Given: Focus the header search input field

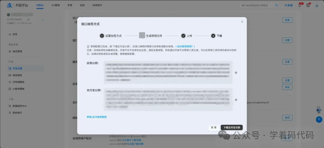Looking at the screenshot, I should pyautogui.click(x=257, y=5).
